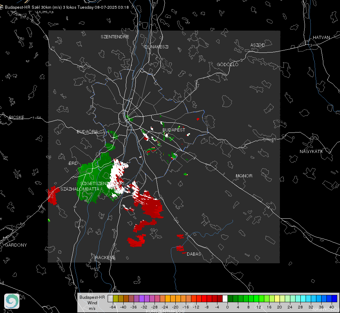Click the SZIGETSZENTMIKLÓS label
The image size is (340, 313).
(x=102, y=183)
